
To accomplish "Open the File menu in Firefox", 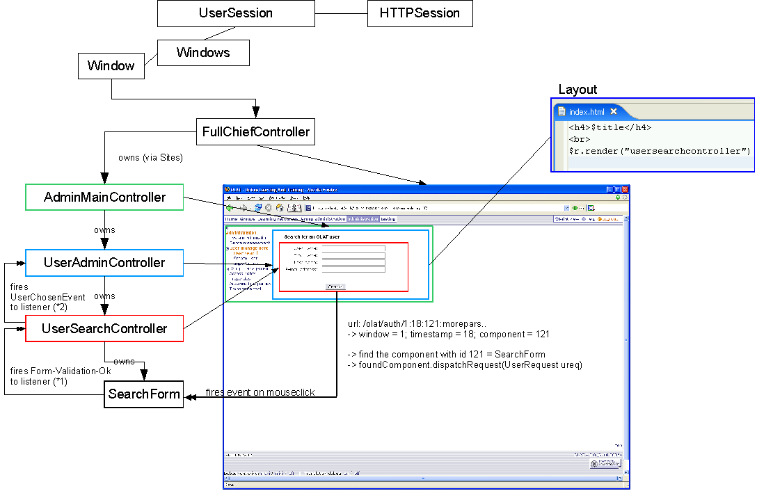I will (x=229, y=198).
